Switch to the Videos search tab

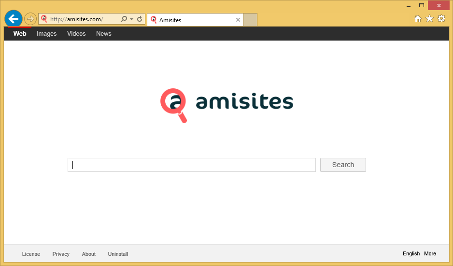(76, 33)
